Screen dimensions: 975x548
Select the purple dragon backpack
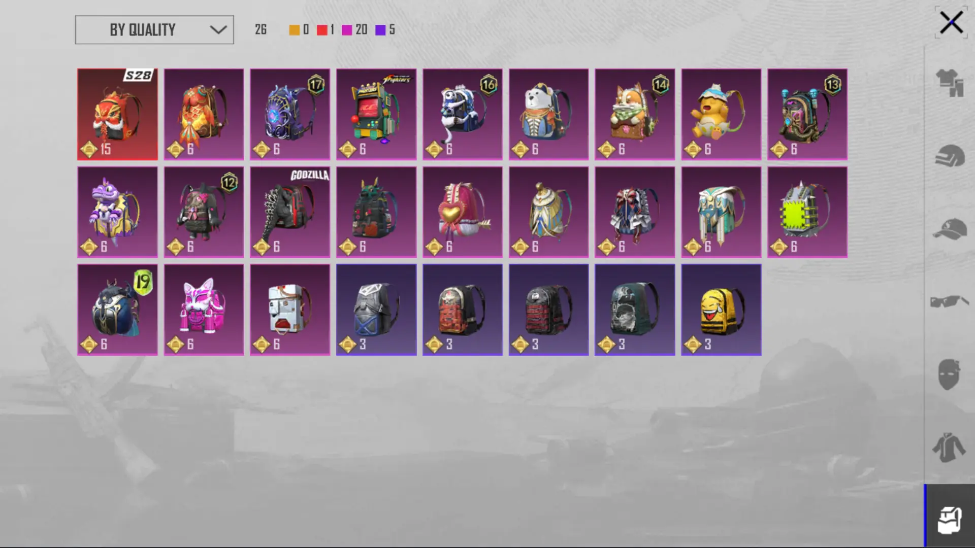point(117,212)
